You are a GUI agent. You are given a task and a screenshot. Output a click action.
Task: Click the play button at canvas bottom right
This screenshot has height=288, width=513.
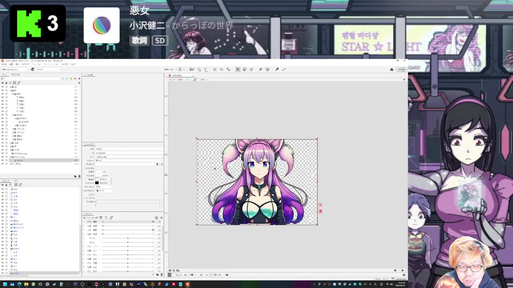click(403, 270)
